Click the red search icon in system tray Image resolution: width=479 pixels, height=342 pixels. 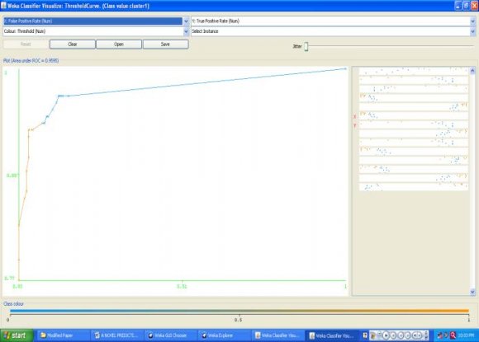point(453,335)
